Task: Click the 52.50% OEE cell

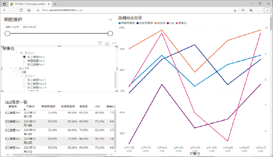Action: (x=100, y=130)
